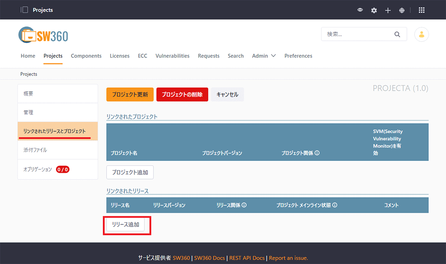Click the plus icon in top bar
The width and height of the screenshot is (446, 264).
click(388, 10)
